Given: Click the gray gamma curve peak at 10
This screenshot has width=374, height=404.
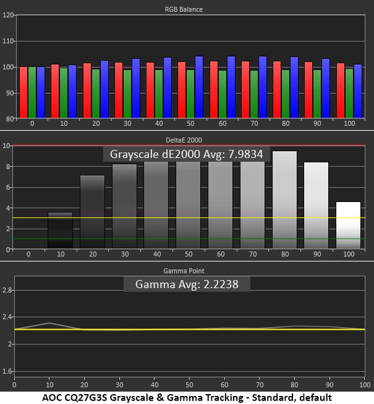Looking at the screenshot, I should point(49,323).
